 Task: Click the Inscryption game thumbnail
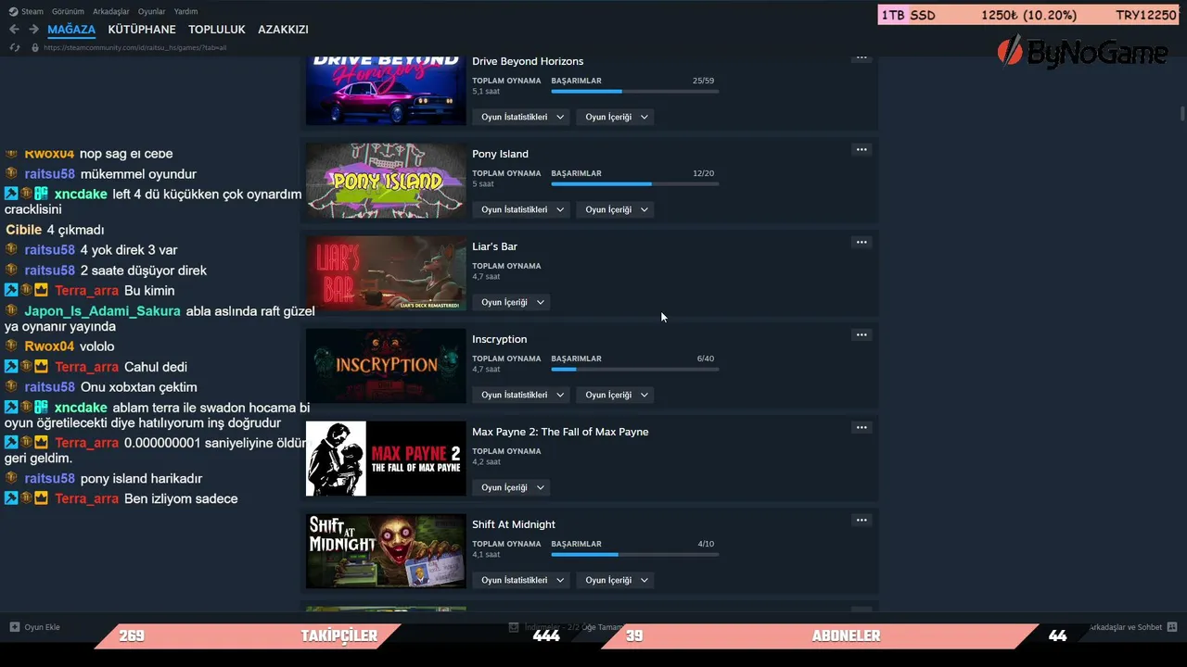click(386, 366)
